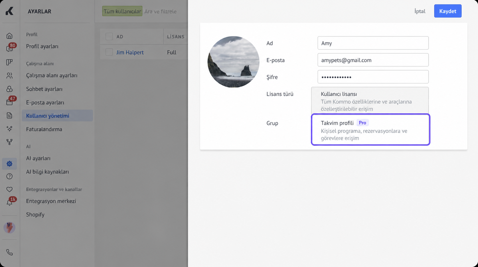The width and height of the screenshot is (478, 267).
Task: Select Kullanıcı lisansı license option
Action: (370, 101)
